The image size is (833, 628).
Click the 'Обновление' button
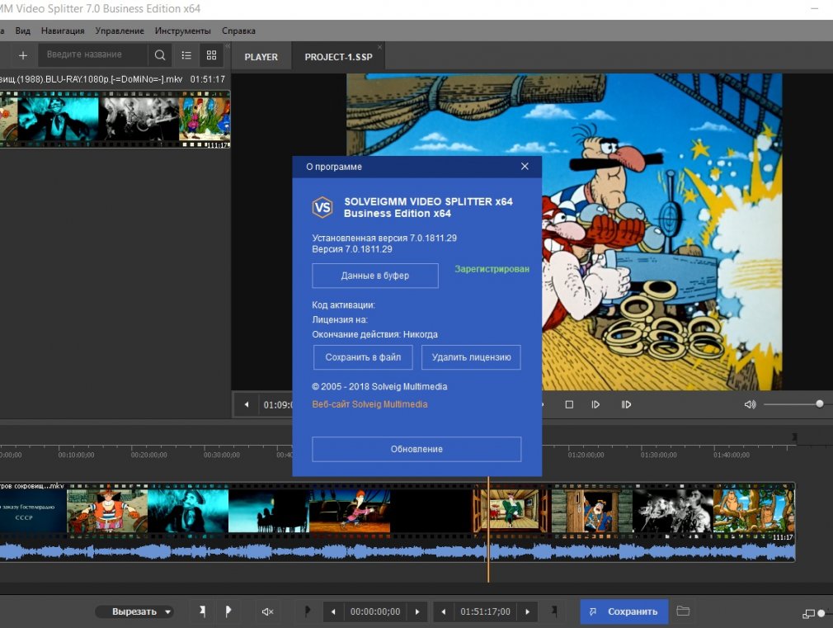coord(416,449)
